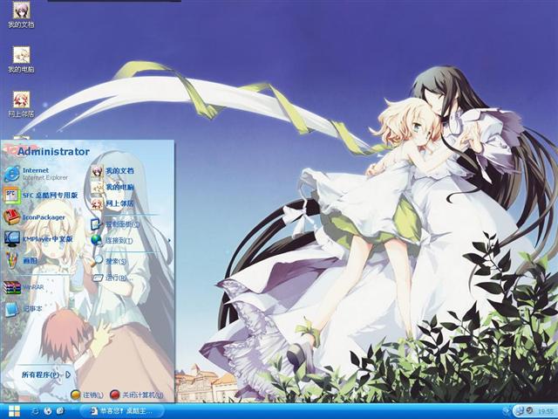The height and width of the screenshot is (419, 558).
Task: Open the 网上邻居 desktop icon
Action: tap(21, 105)
